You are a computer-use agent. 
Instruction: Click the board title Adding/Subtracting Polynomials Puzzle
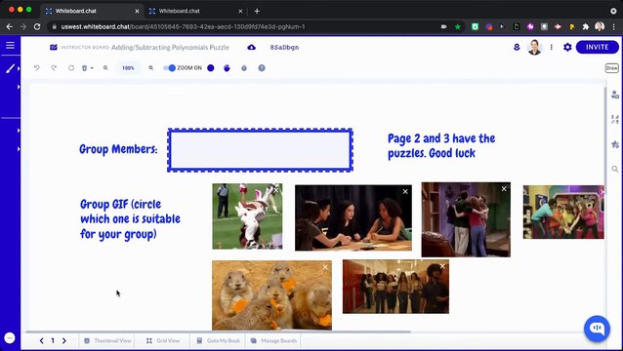click(170, 47)
